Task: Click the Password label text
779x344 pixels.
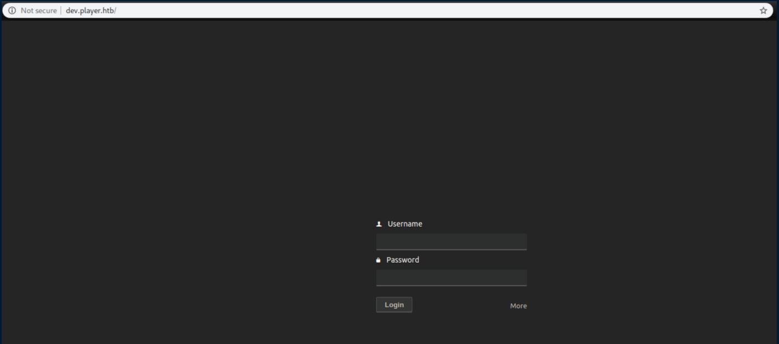Action: (x=402, y=260)
